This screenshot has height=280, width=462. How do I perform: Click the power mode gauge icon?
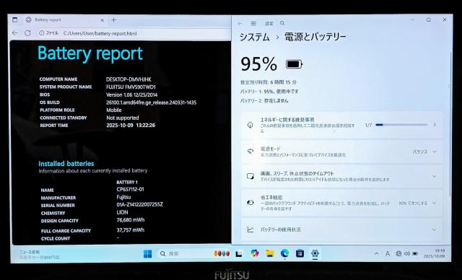point(250,152)
